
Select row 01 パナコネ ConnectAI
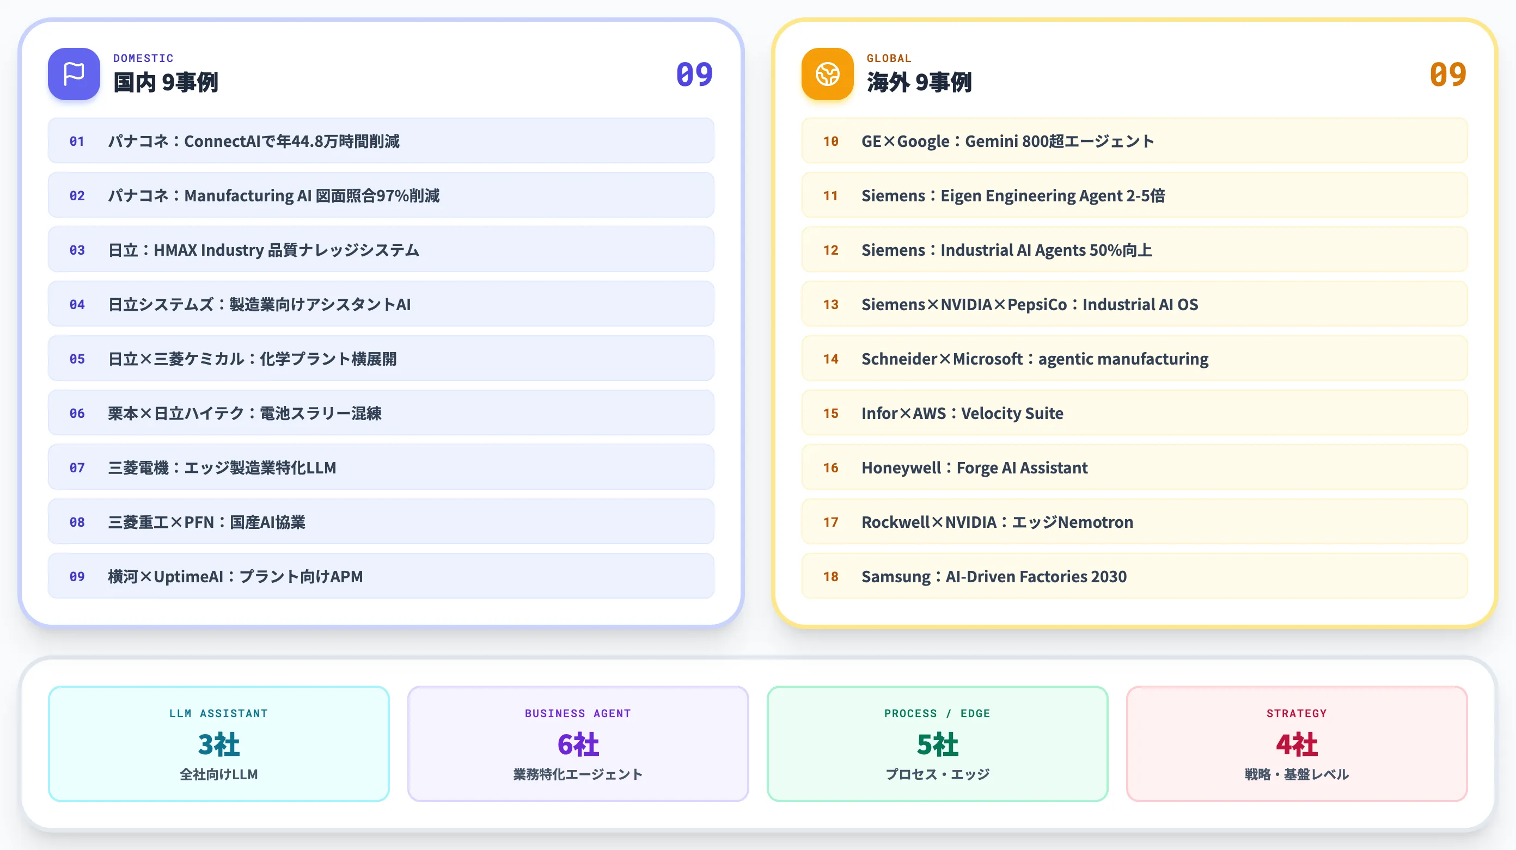pyautogui.click(x=381, y=140)
